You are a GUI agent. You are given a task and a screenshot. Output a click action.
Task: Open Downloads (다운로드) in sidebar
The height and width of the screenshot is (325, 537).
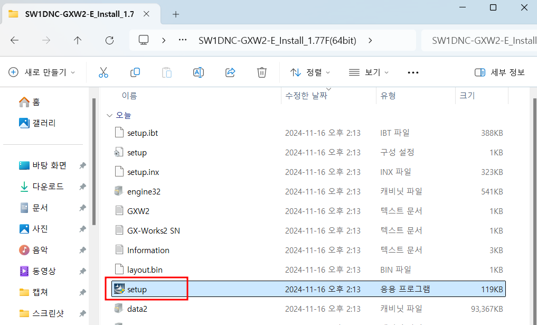(x=41, y=187)
